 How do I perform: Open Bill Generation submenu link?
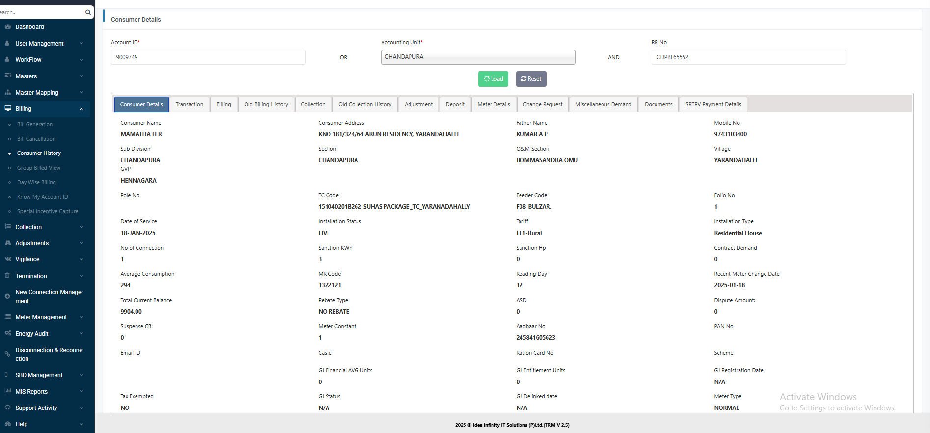(x=35, y=124)
